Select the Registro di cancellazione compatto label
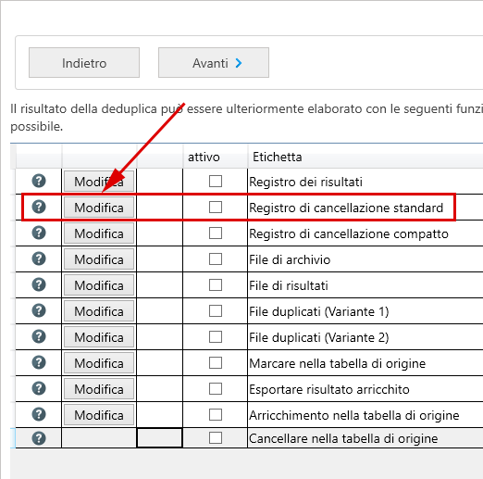Viewport: 483px width, 479px height. pyautogui.click(x=349, y=233)
